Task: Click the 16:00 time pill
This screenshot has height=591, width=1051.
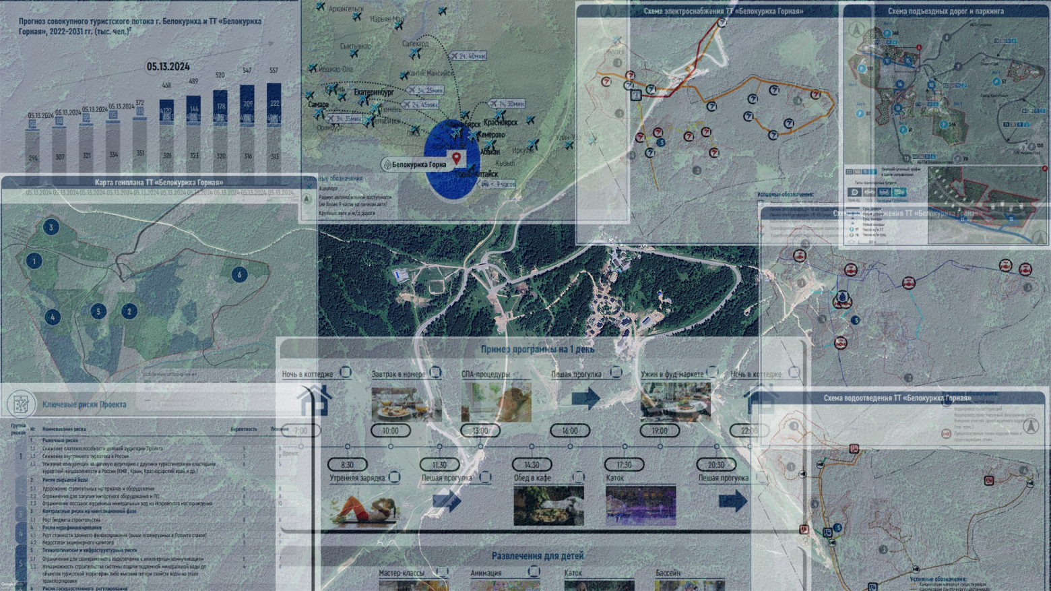Action: click(x=570, y=431)
